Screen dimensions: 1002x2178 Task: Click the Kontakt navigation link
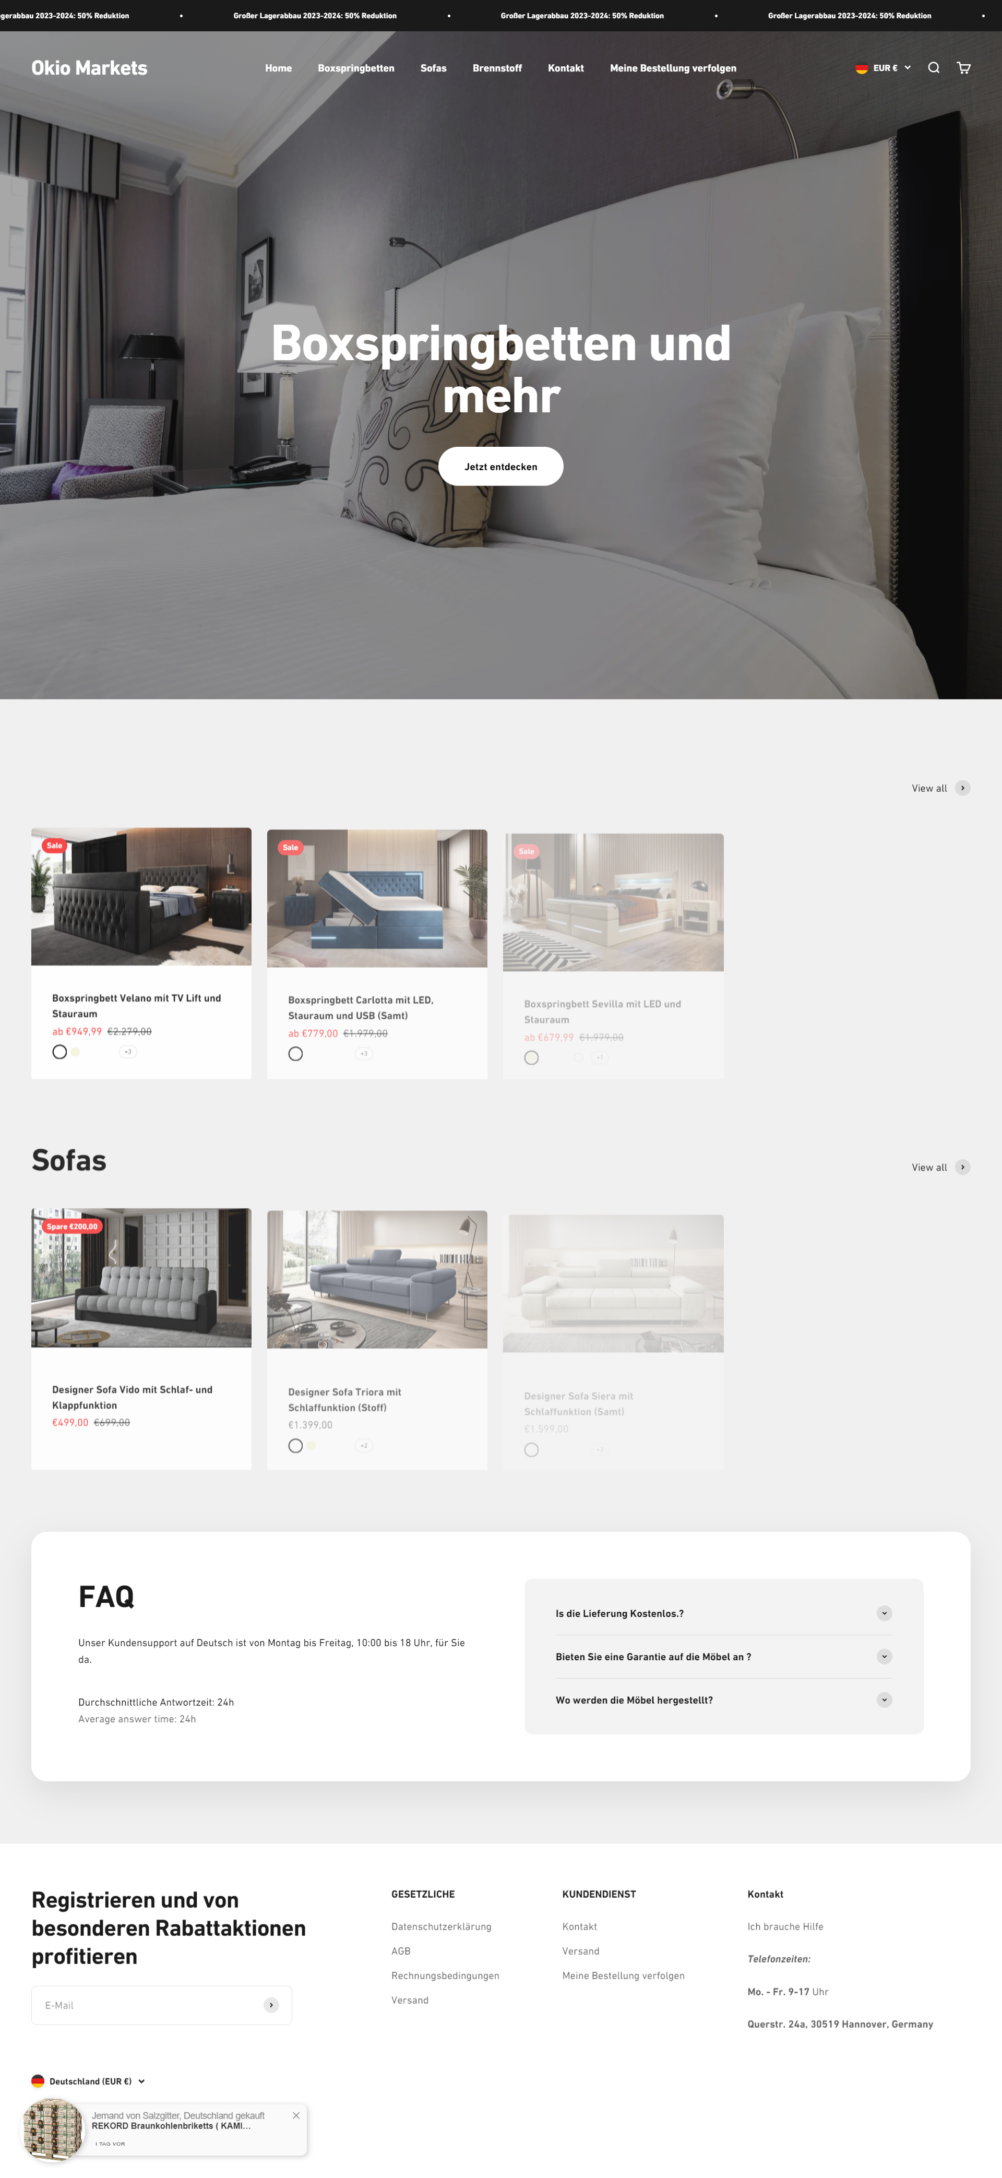(563, 67)
